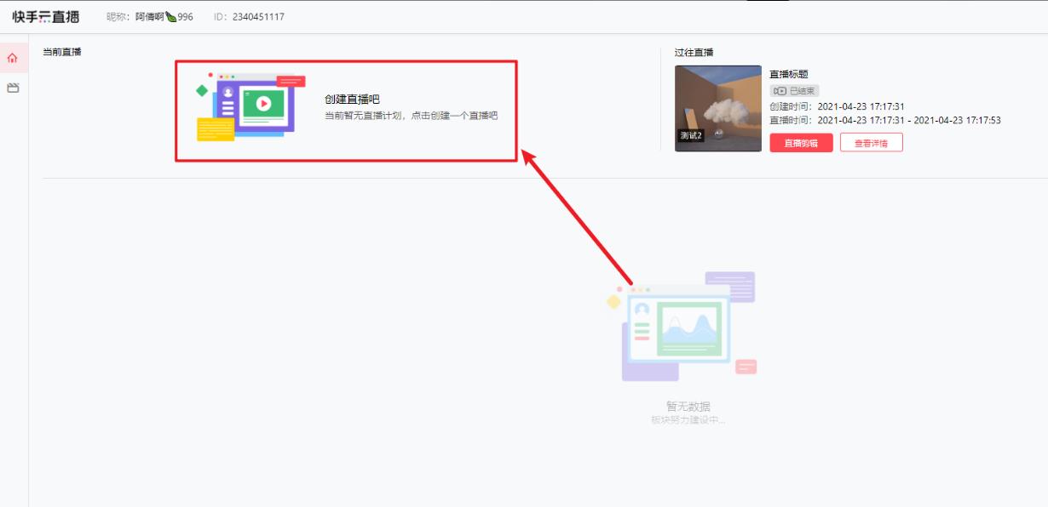Viewport: 1048px width, 507px height.
Task: Open the video clips icon in sidebar
Action: click(x=13, y=88)
